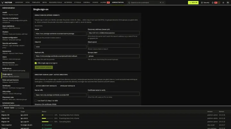Click into the Issuer field
This screenshot has height=129, width=231.
[x=61, y=34]
